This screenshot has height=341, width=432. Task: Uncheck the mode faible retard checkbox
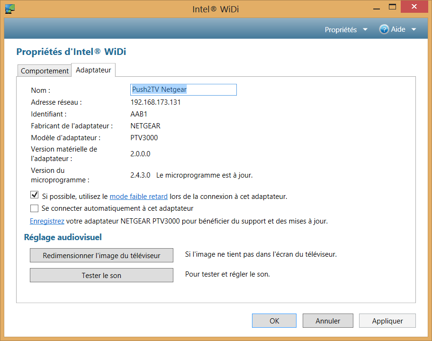pos(35,195)
